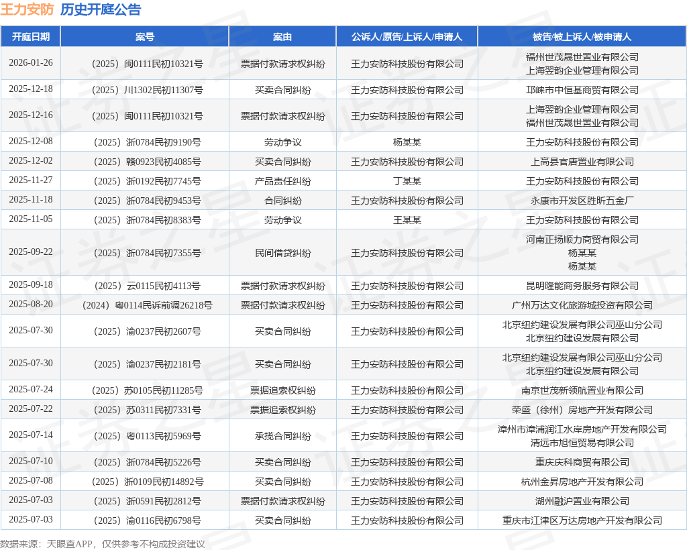Click the 民间借贷纠纷 cause cell
This screenshot has width=687, height=550.
(282, 253)
